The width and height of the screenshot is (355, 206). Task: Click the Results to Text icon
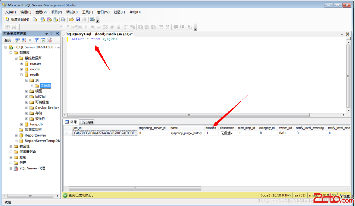140,27
